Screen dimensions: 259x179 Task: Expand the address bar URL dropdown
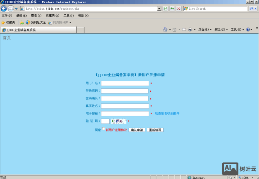[159, 9]
